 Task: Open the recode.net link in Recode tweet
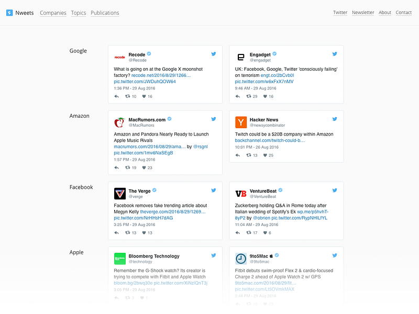(x=161, y=75)
